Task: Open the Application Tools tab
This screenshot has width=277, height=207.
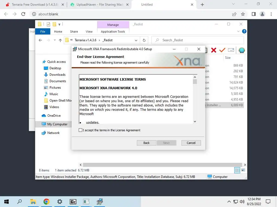Action: click(x=113, y=32)
